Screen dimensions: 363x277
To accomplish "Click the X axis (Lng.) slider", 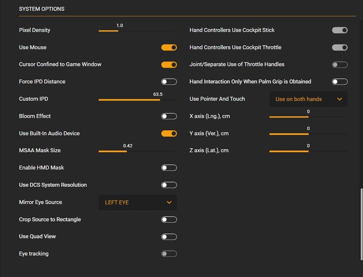I will click(x=308, y=117).
